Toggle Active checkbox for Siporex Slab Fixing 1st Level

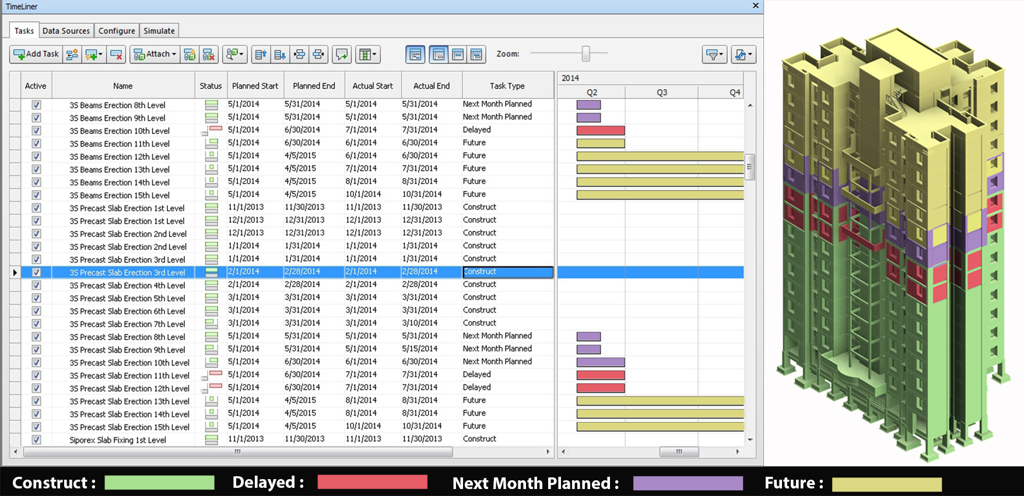(36, 440)
